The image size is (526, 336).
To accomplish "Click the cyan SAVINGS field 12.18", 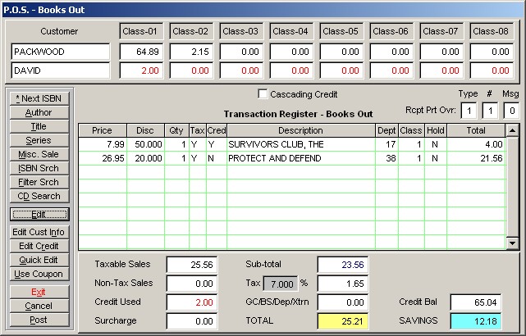I will click(476, 321).
